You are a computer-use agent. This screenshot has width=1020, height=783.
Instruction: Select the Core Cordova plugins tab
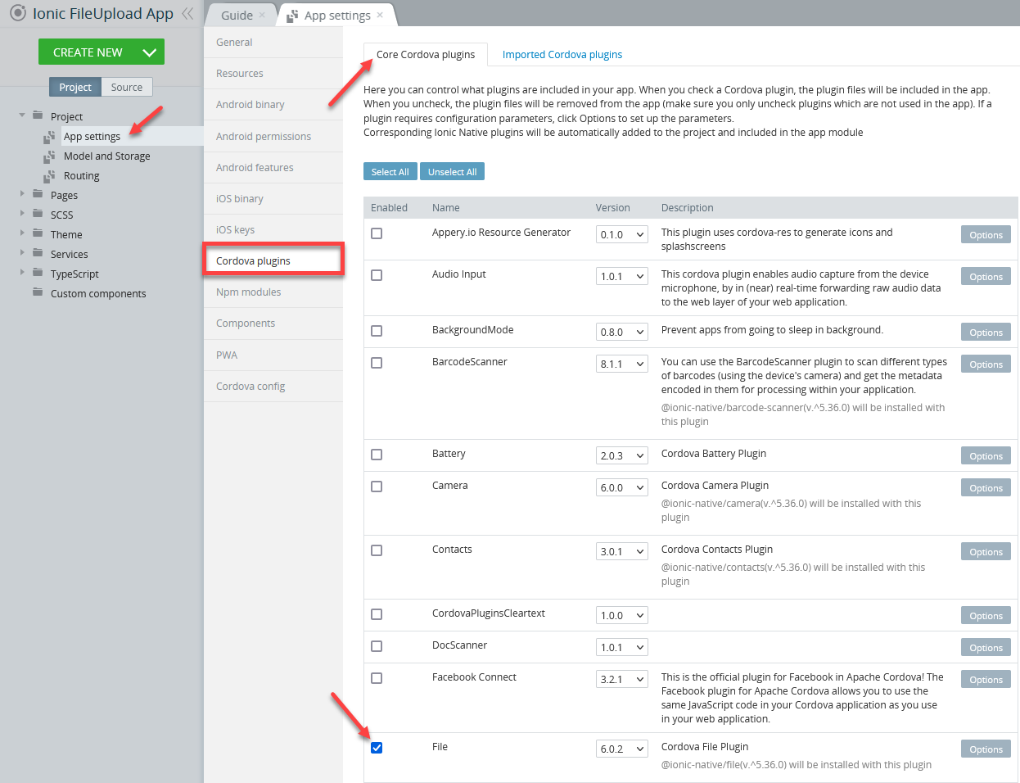pyautogui.click(x=426, y=55)
